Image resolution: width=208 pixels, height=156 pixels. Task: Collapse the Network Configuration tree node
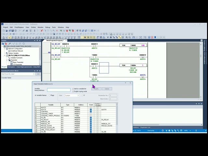click(x=5, y=49)
